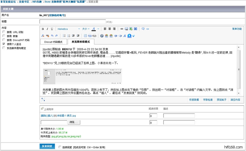Open the font color dropdown arrow
246x151 pixels.
(x=98, y=29)
